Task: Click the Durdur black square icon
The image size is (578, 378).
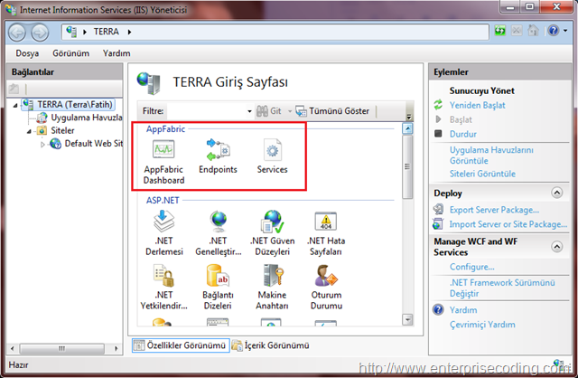Action: click(x=438, y=134)
